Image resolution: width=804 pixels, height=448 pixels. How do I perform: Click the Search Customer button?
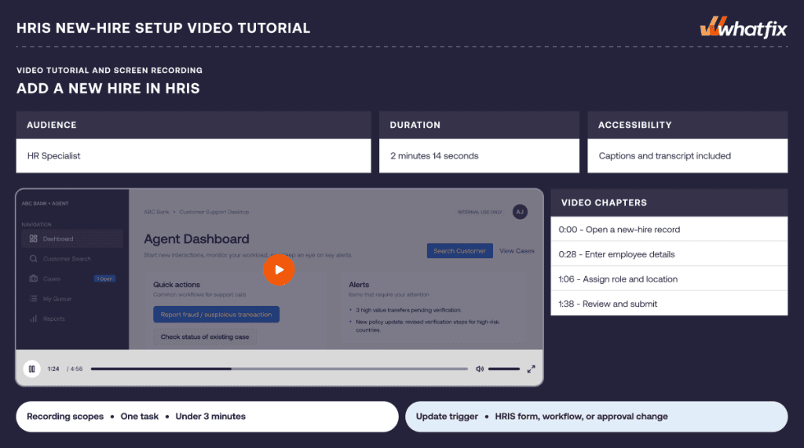(460, 250)
